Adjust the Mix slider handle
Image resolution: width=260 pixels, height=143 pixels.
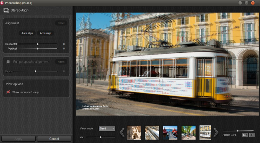[101, 137]
